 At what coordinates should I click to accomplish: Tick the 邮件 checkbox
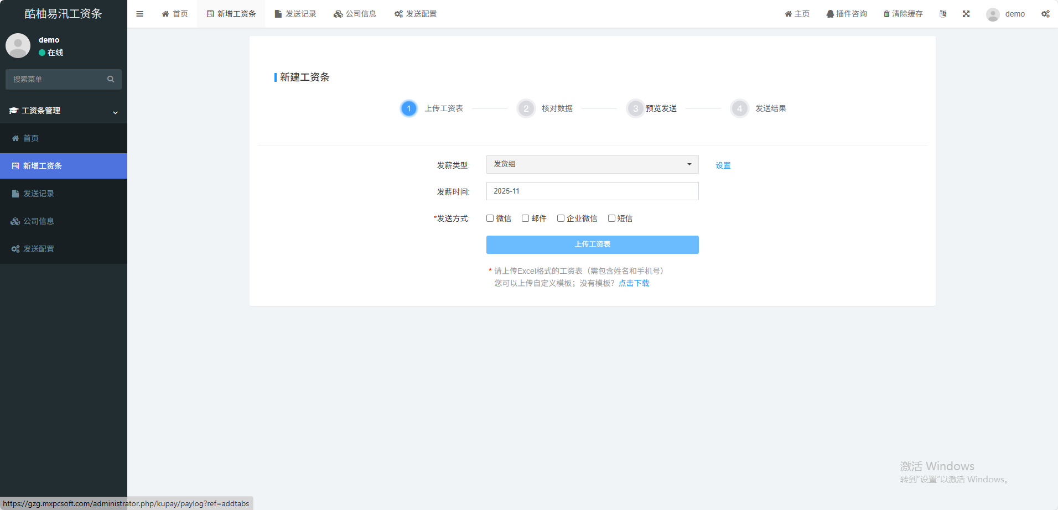coord(525,218)
